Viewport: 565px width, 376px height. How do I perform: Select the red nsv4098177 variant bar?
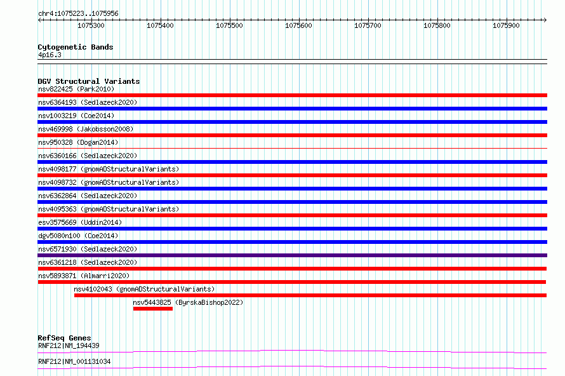(x=292, y=175)
